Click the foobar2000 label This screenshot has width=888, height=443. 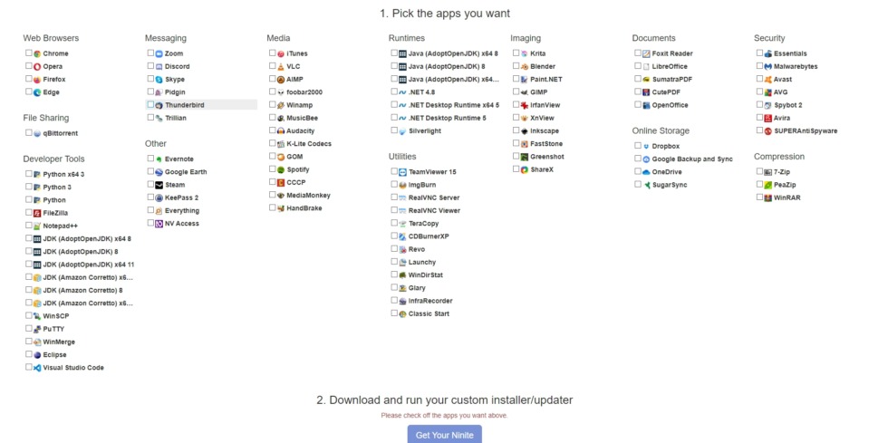304,92
